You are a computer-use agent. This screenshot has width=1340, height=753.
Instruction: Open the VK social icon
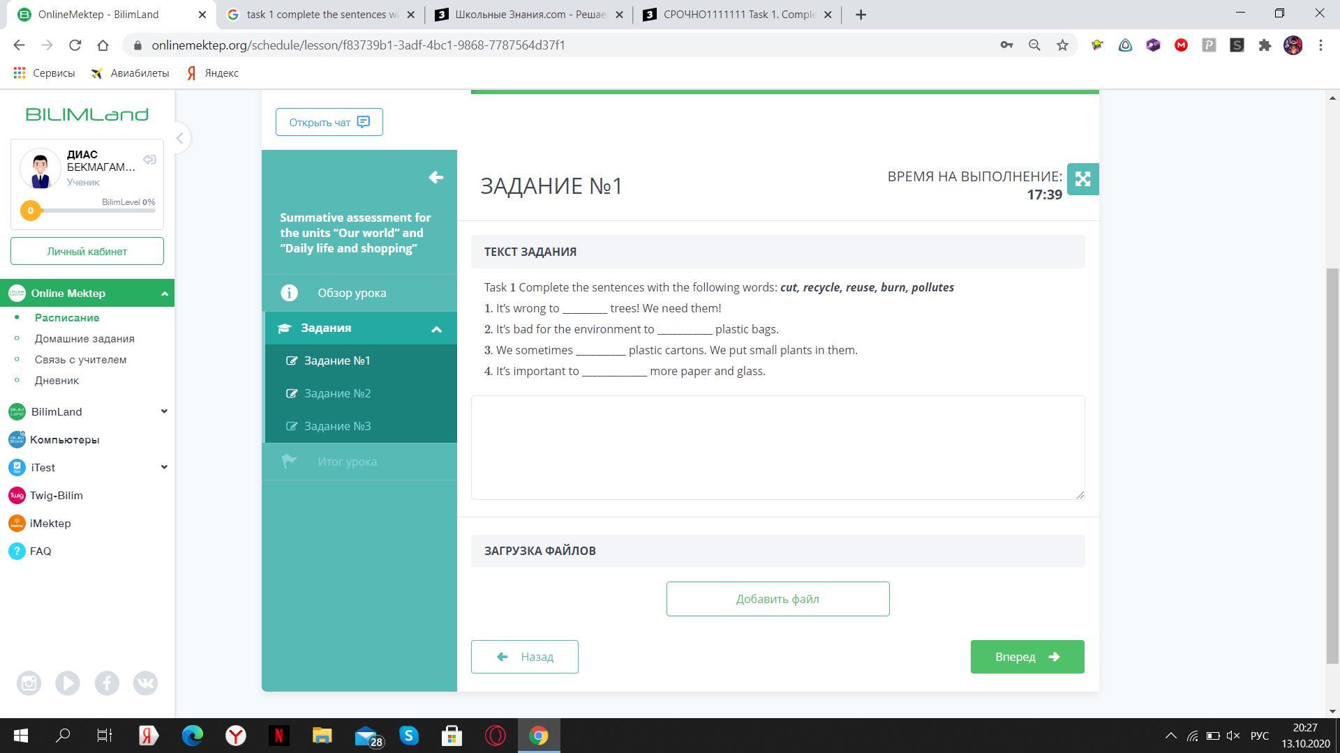click(145, 683)
